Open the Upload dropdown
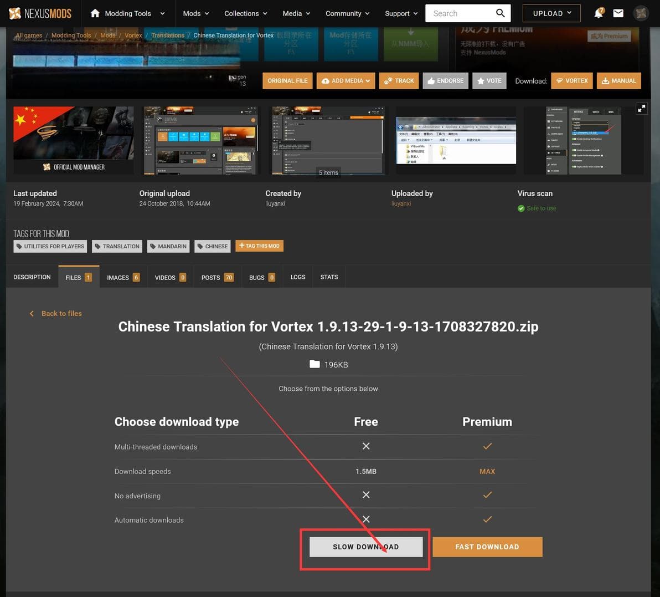The width and height of the screenshot is (660, 597). click(x=551, y=13)
